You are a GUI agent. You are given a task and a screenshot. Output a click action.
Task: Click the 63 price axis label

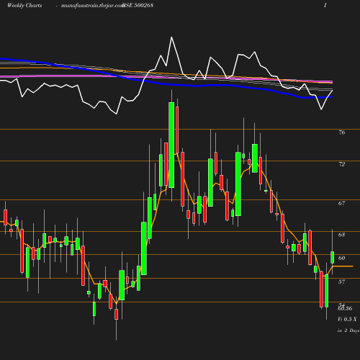pos(341,235)
